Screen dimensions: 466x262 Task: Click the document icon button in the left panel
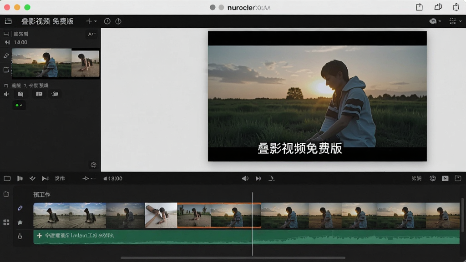click(20, 94)
